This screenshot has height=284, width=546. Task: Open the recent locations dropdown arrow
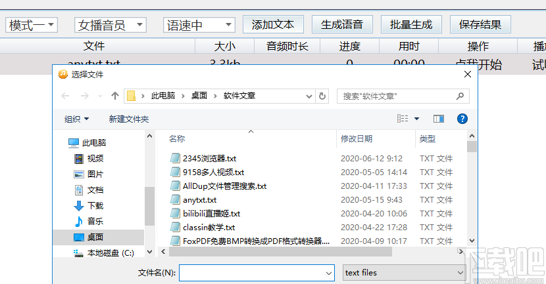pos(100,96)
